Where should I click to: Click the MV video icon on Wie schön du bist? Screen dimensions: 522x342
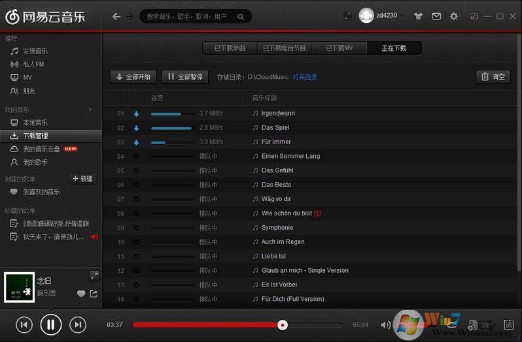318,213
